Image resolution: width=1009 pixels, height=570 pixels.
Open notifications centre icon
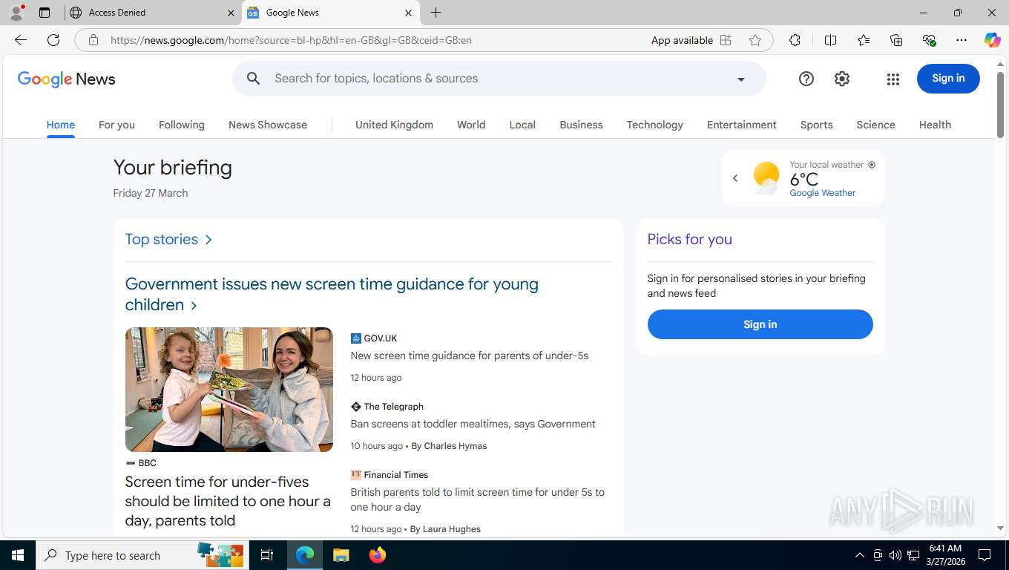985,555
